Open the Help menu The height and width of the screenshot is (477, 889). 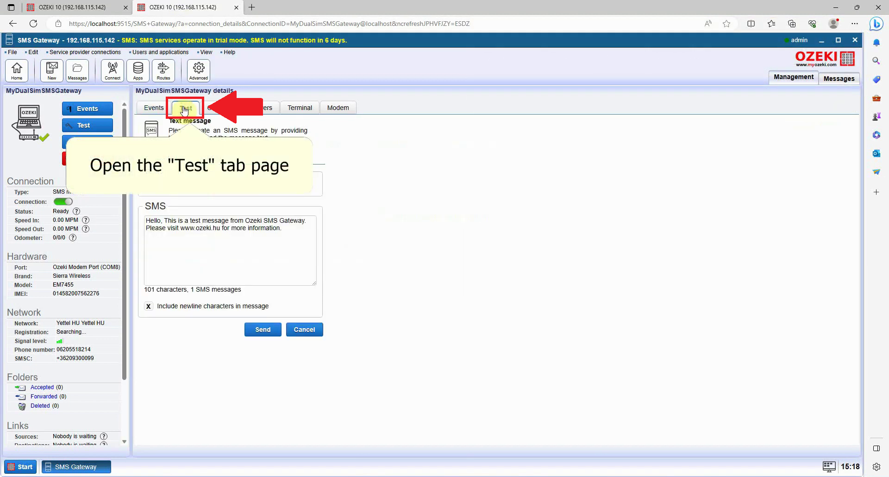point(229,52)
